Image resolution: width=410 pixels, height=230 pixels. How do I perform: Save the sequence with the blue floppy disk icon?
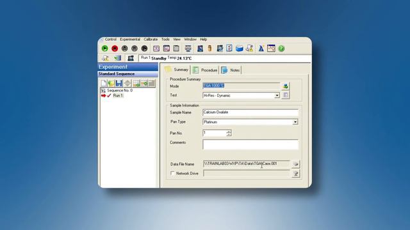(x=119, y=83)
